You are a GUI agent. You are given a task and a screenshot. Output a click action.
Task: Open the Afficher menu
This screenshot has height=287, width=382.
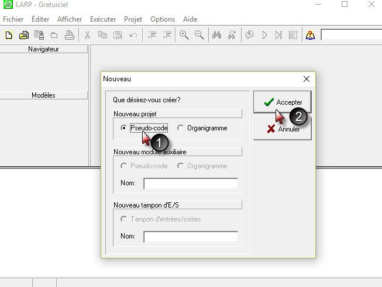pos(70,19)
